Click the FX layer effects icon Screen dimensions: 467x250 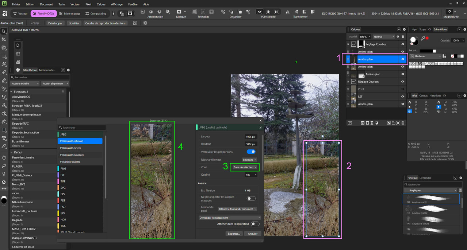pos(363,123)
